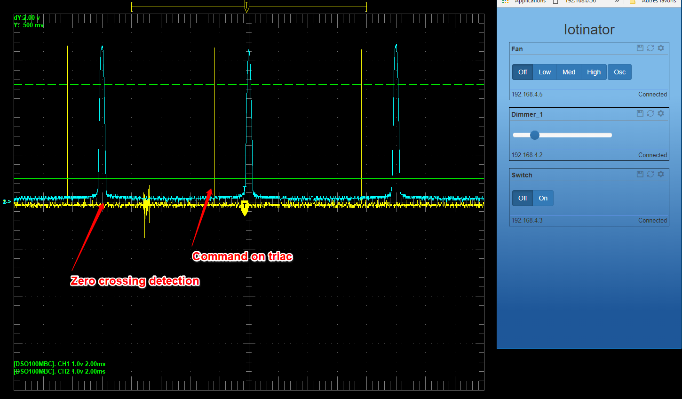Open the Dimmer_1 settings gear

tap(661, 113)
